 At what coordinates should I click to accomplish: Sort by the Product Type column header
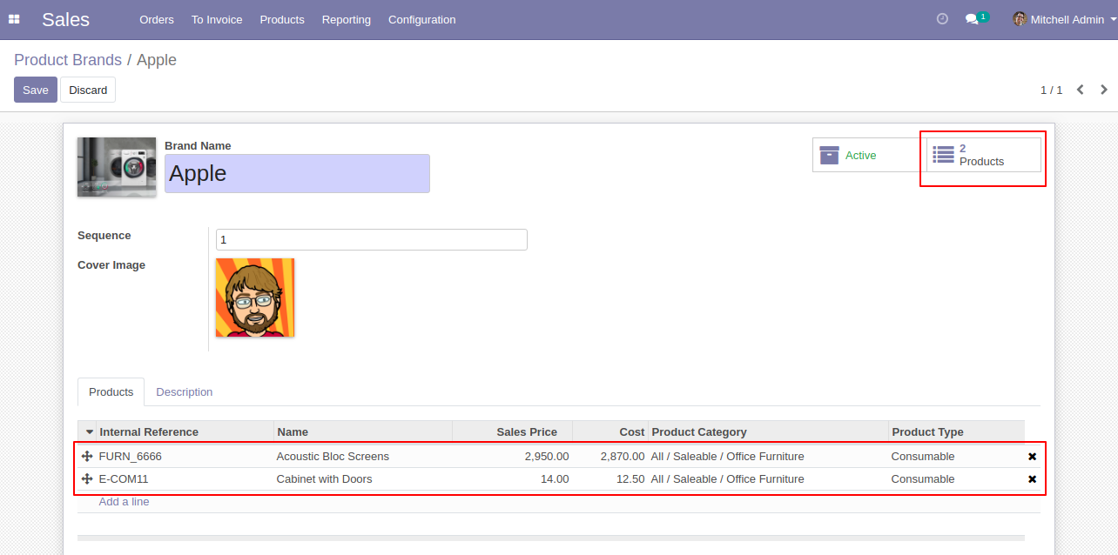[956, 431]
